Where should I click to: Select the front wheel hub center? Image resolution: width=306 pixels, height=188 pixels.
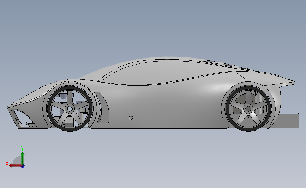pyautogui.click(x=70, y=109)
